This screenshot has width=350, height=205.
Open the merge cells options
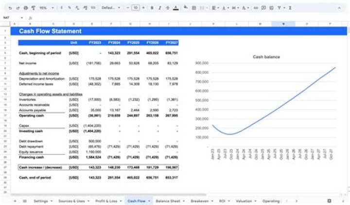click(x=203, y=8)
